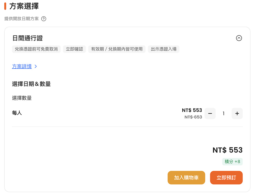Click the 立即確認 tag
This screenshot has width=255, height=195.
coord(74,49)
